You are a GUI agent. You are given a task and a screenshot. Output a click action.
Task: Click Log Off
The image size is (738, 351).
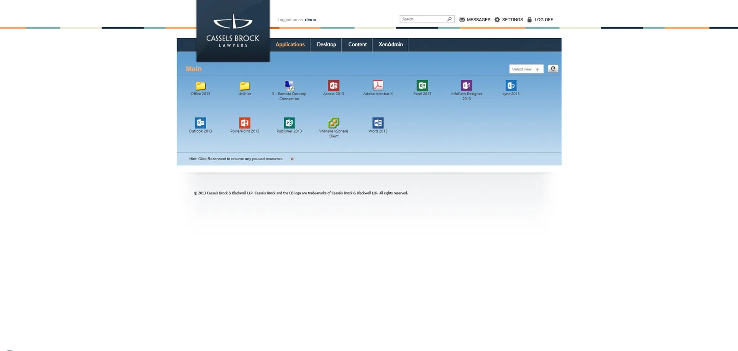(540, 20)
